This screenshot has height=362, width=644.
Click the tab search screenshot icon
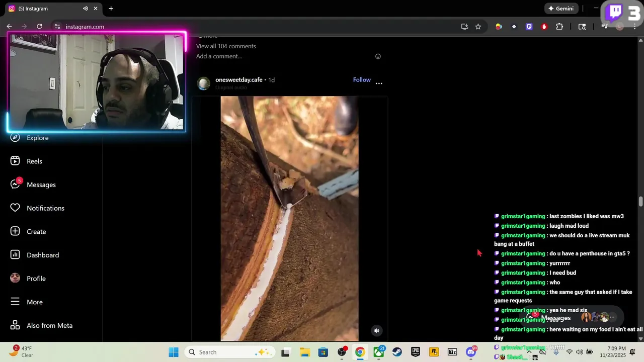(582, 27)
